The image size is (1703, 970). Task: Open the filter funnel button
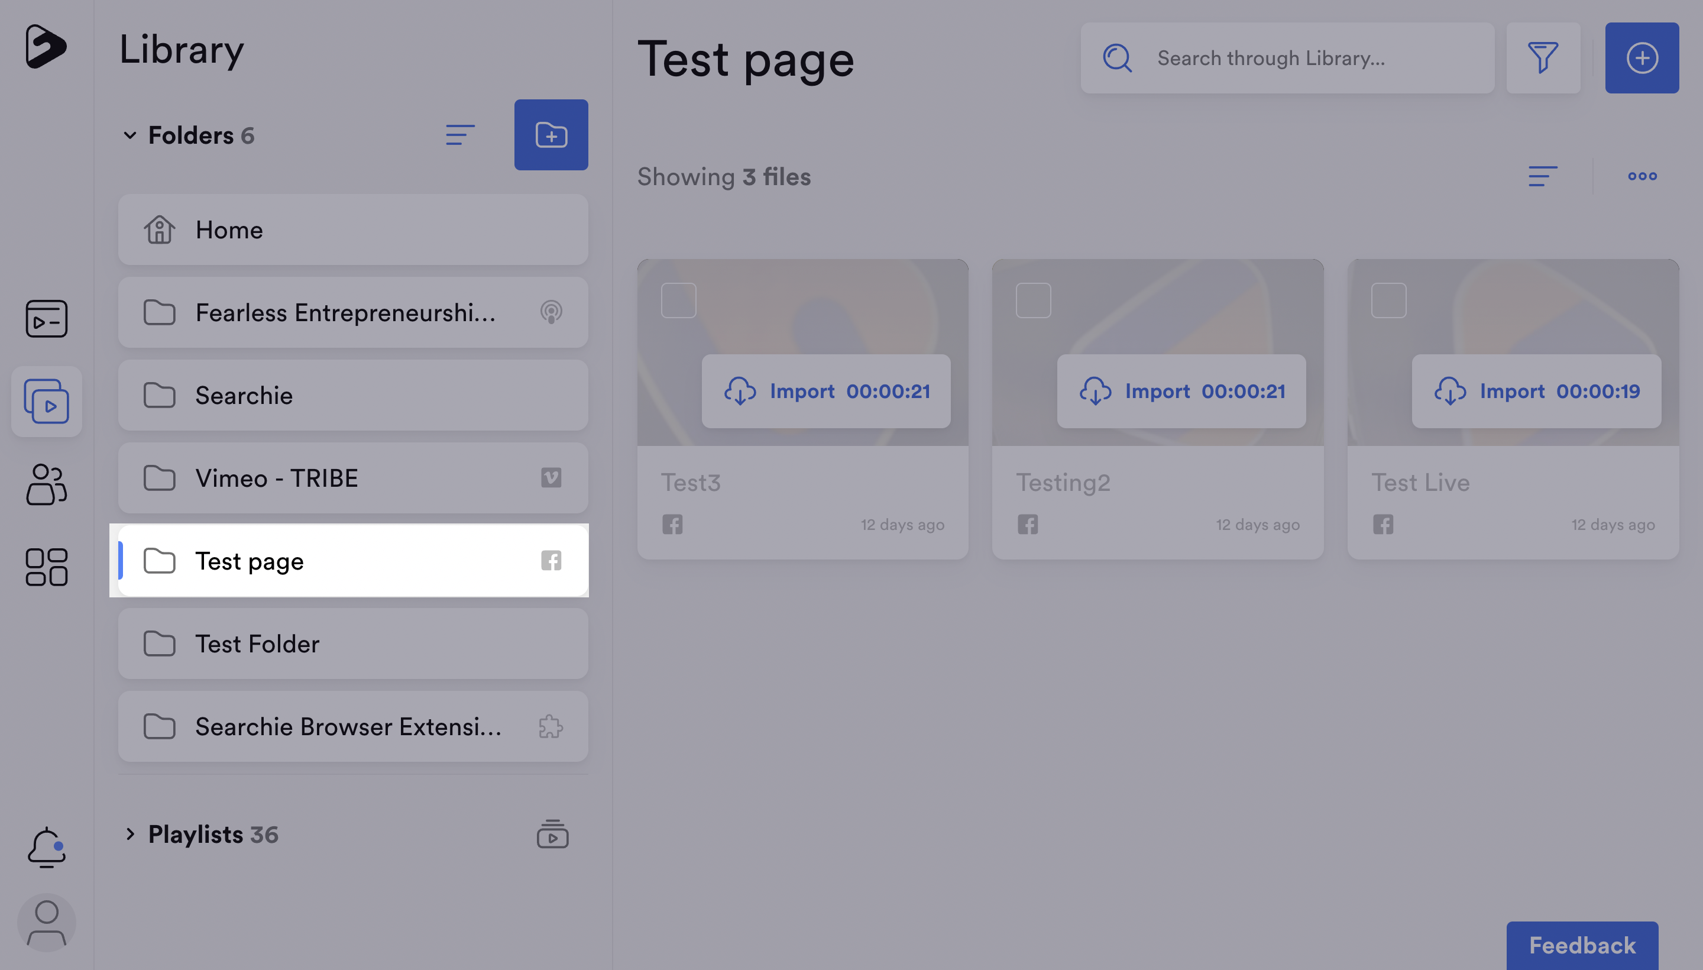pyautogui.click(x=1543, y=58)
